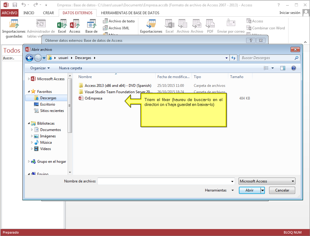Screen dimensions: 310x236
Task: Click the Forward arrow in the file dialog
Action: tap(38, 58)
